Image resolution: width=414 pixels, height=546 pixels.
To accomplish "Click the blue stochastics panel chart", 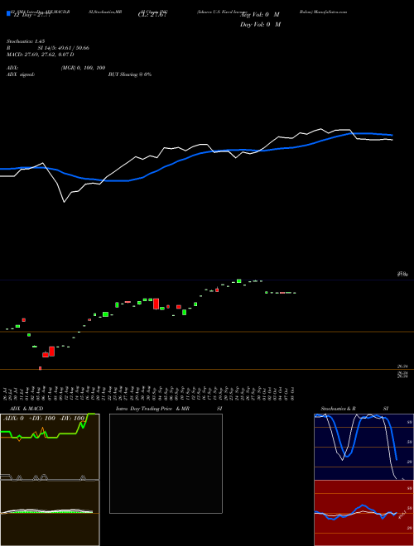I will coord(363,447).
